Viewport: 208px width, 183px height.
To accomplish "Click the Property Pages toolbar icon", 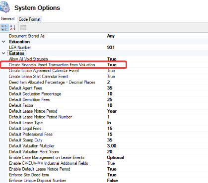I will coord(23,28).
